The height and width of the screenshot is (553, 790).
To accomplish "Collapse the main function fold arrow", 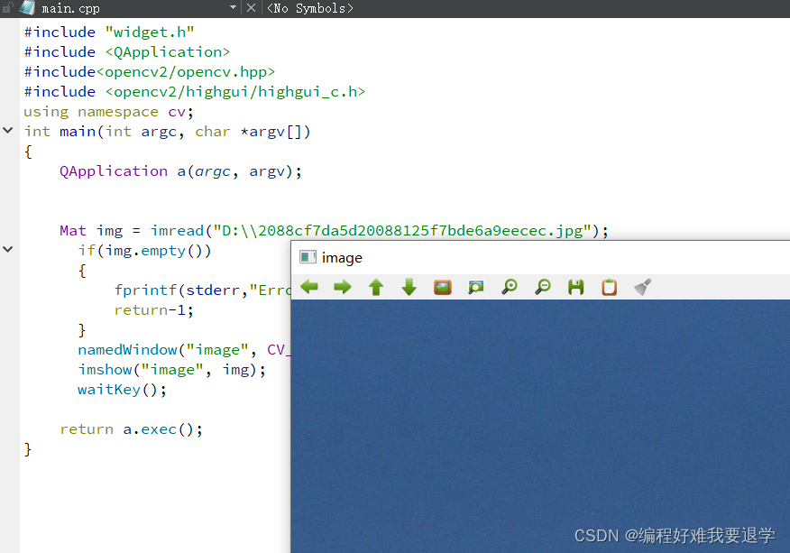I will click(x=8, y=130).
